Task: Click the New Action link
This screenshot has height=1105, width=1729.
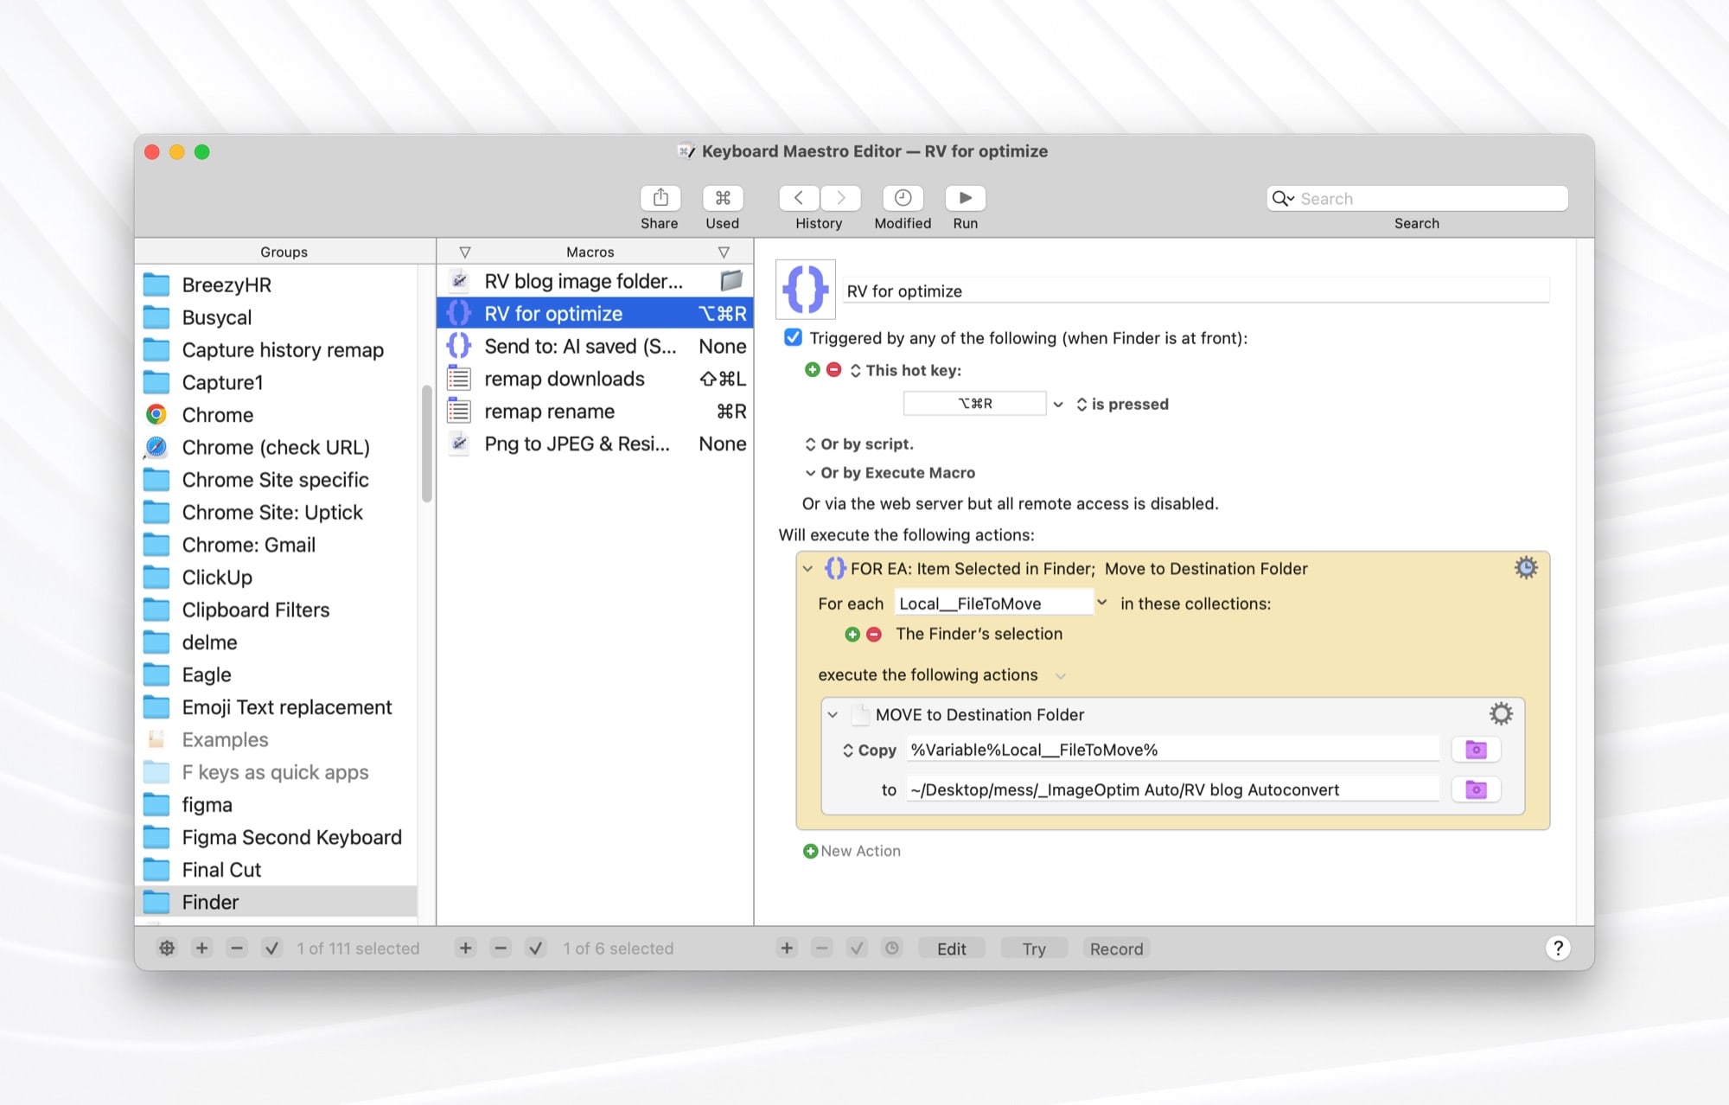Action: (860, 852)
